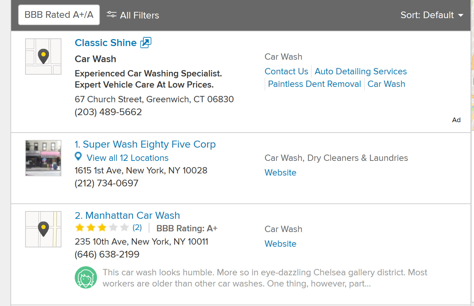
Task: Click the Car Wash link under Classic Shine
Action: [386, 84]
